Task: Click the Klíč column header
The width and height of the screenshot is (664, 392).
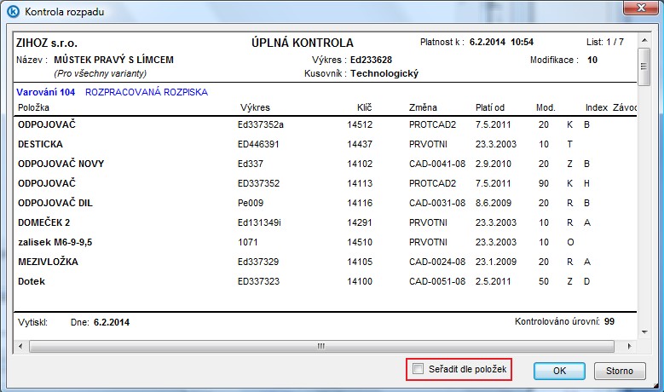Action: pyautogui.click(x=364, y=107)
